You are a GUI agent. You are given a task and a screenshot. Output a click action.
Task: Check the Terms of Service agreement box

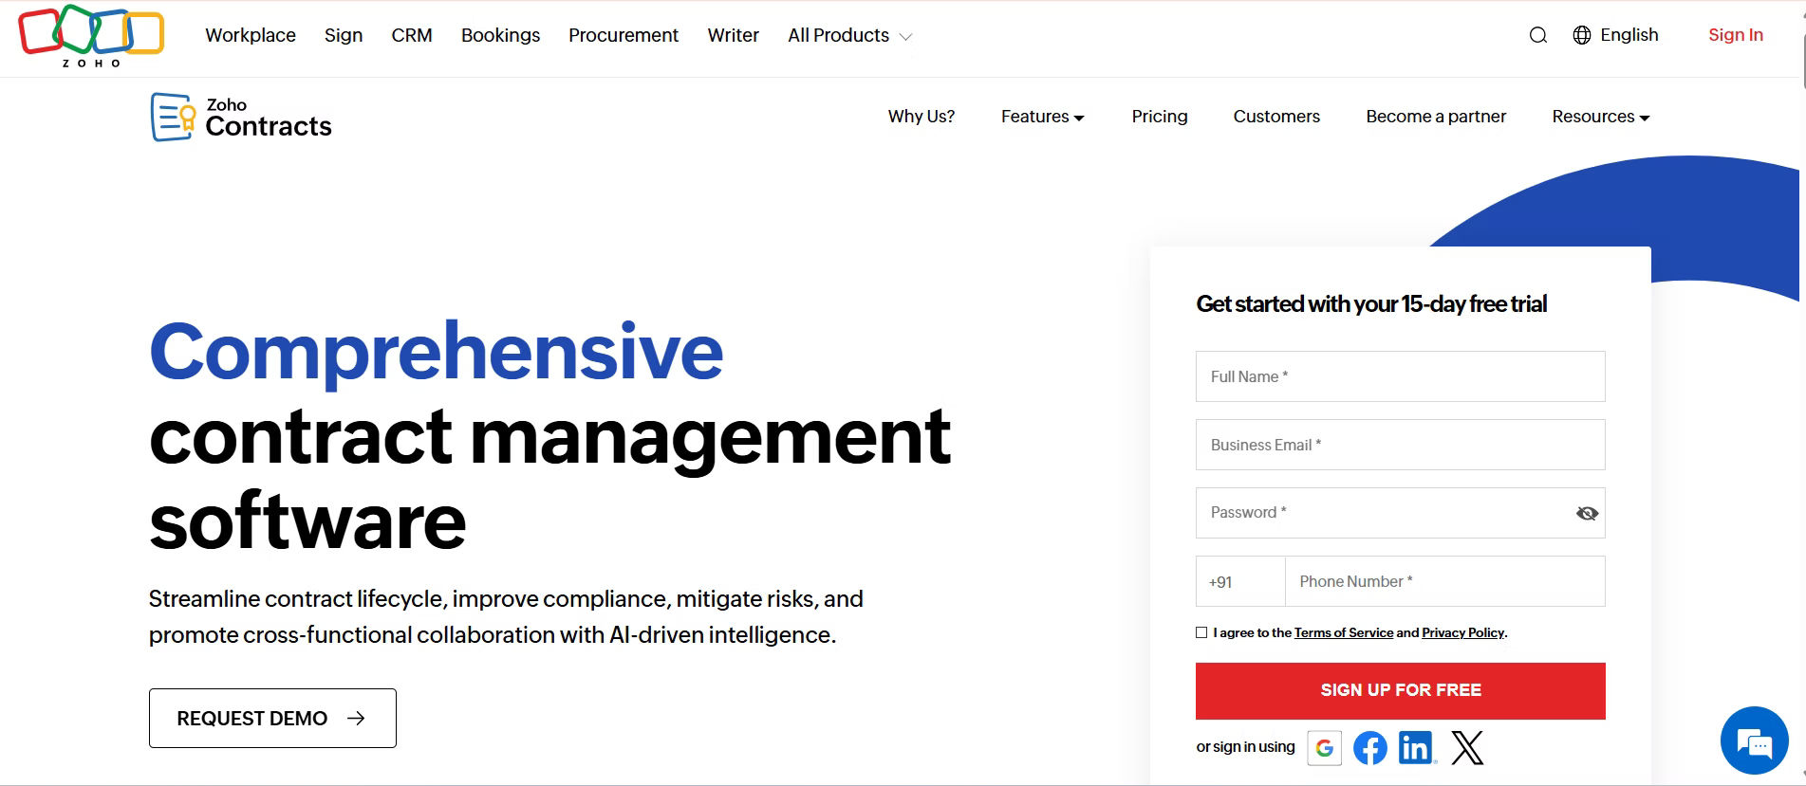point(1201,632)
